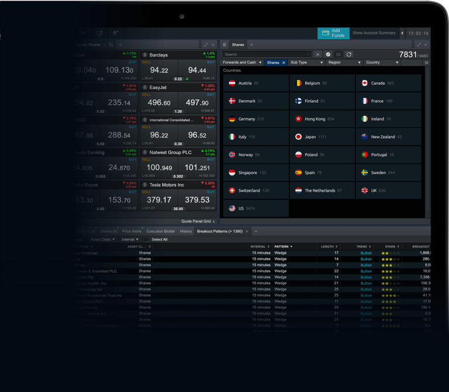The width and height of the screenshot is (449, 392).
Task: Open the History tab
Action: 185,232
